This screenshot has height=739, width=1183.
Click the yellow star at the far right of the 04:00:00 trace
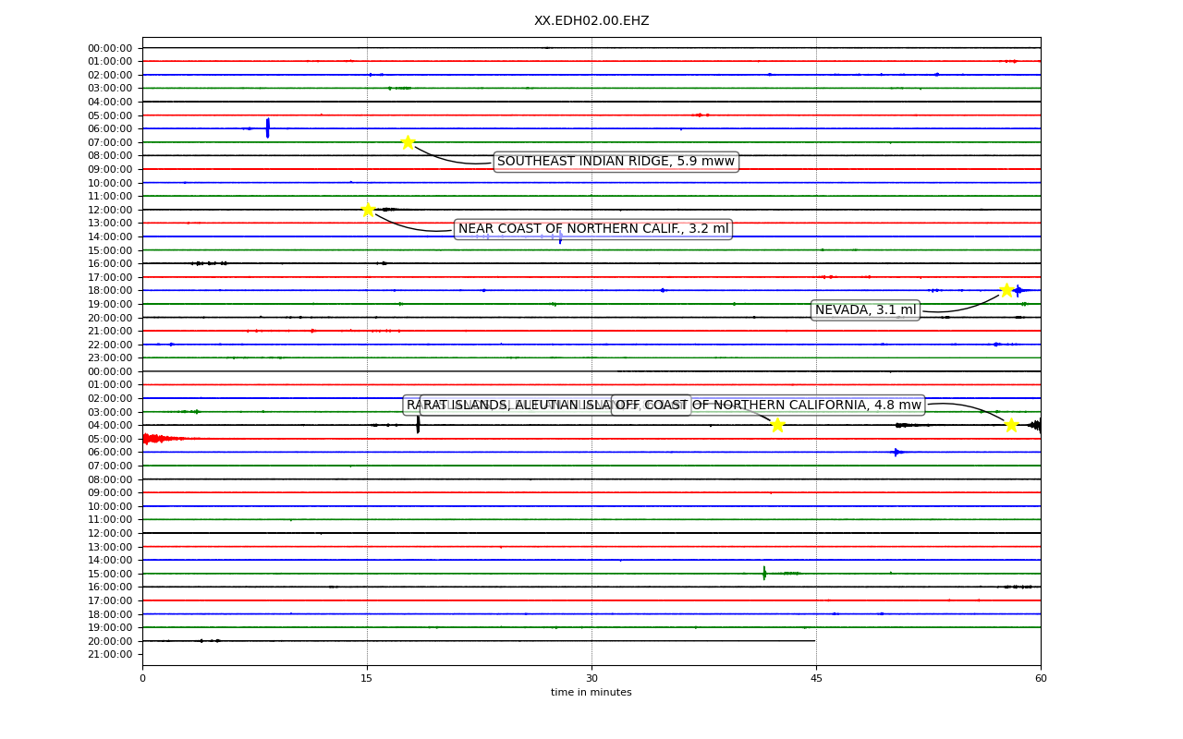pos(1011,425)
